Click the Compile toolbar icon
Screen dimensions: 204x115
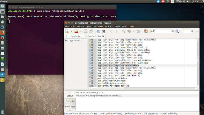[124, 31]
